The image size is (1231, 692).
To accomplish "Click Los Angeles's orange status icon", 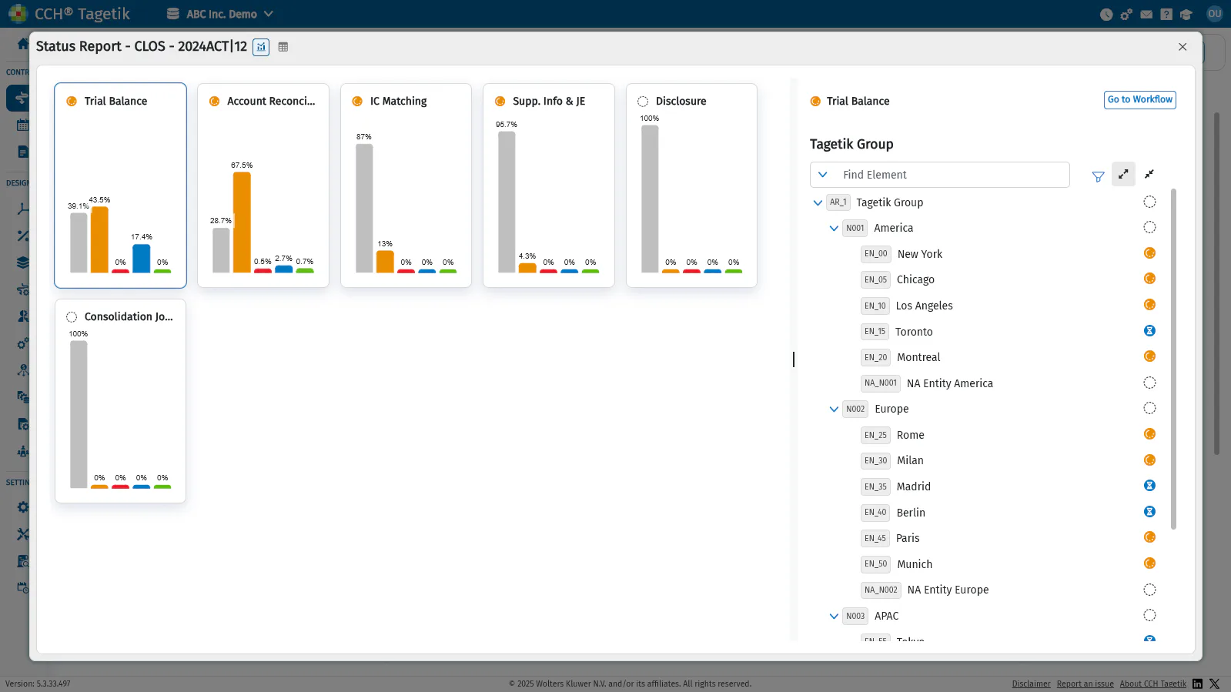I will coord(1149,305).
